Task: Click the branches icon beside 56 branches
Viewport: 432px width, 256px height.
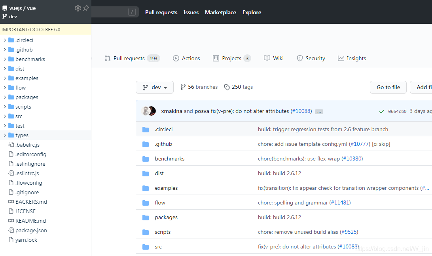Action: coord(183,87)
